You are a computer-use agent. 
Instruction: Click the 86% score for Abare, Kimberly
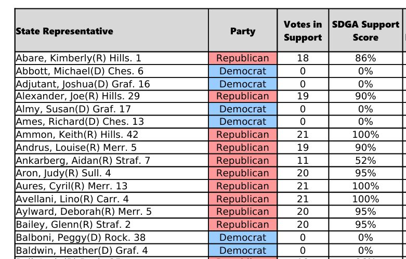(x=365, y=58)
